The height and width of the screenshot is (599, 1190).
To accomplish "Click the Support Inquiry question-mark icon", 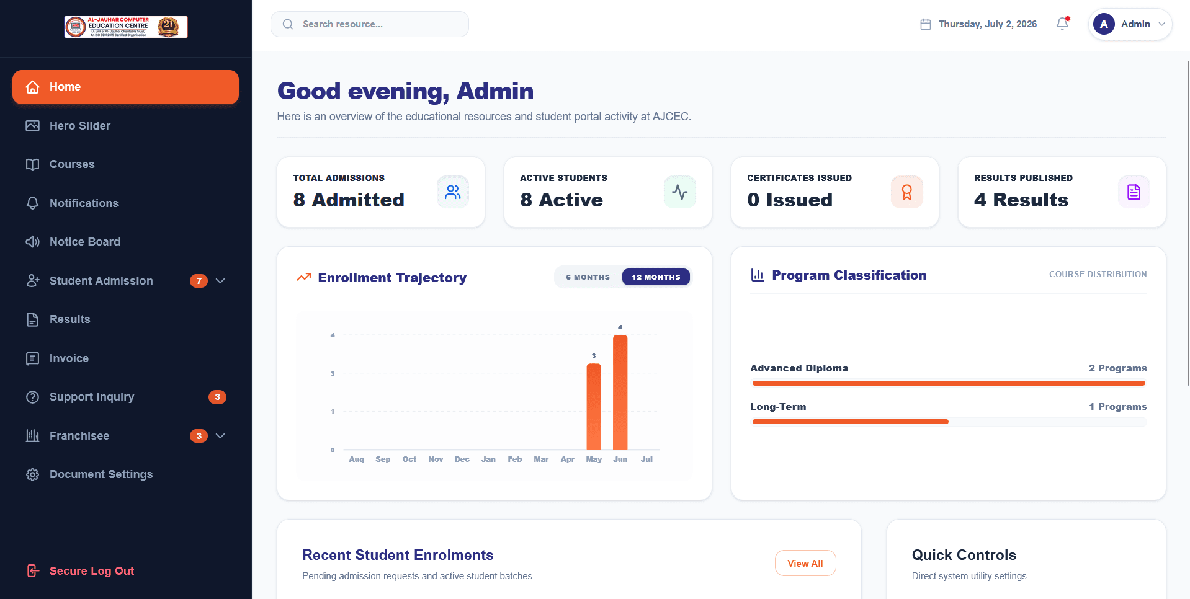I will (33, 397).
